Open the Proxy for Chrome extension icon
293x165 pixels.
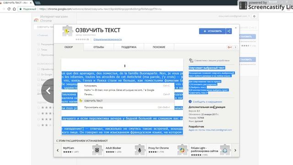(182, 150)
